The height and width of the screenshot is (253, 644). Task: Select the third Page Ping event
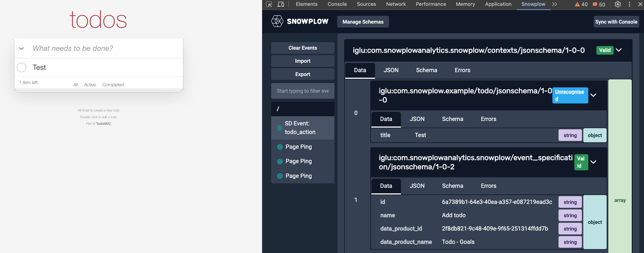point(303,176)
